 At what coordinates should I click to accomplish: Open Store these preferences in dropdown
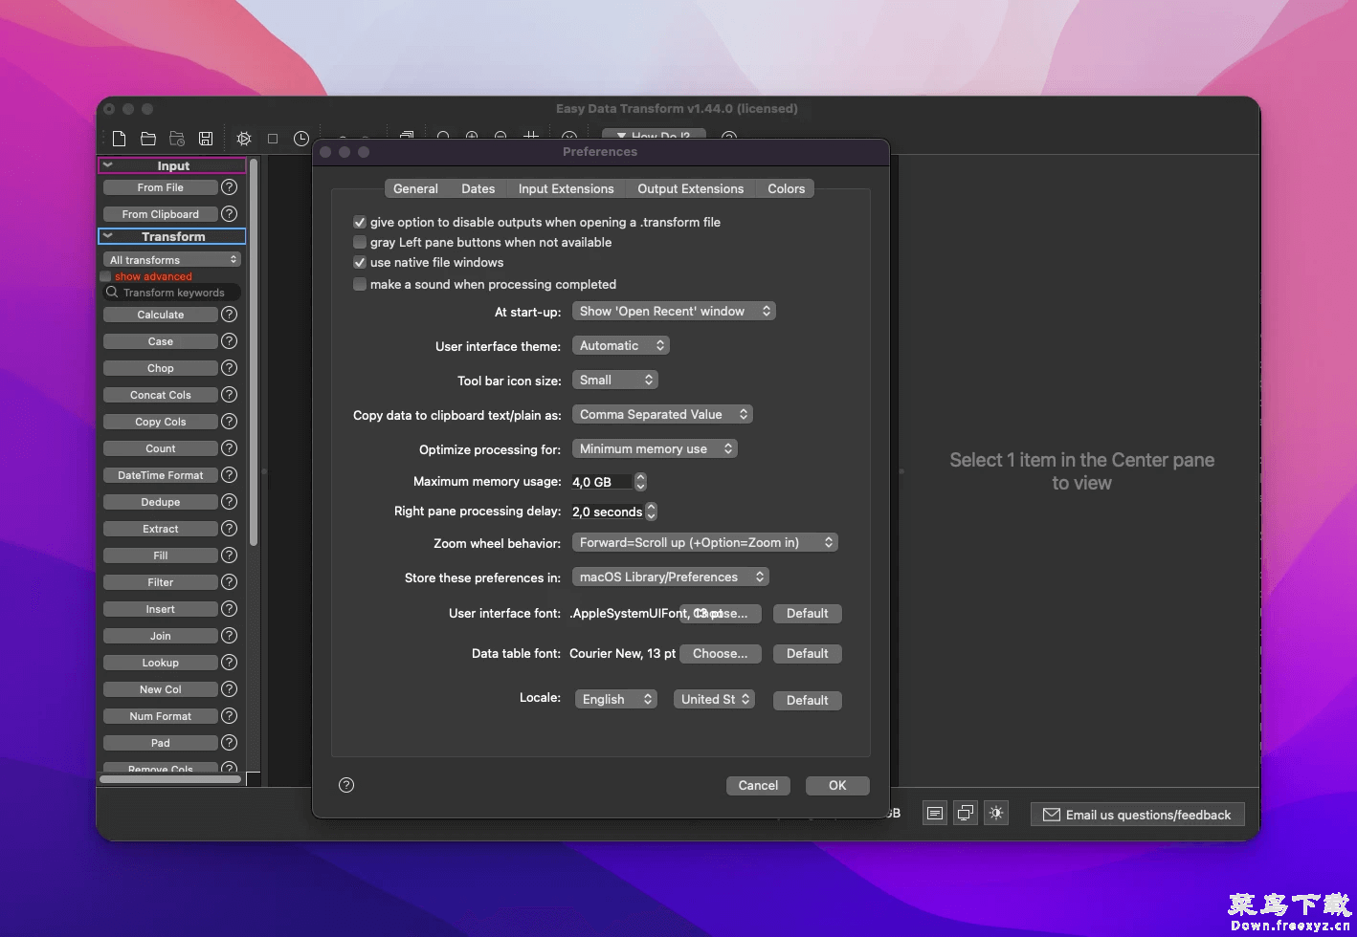point(670,577)
